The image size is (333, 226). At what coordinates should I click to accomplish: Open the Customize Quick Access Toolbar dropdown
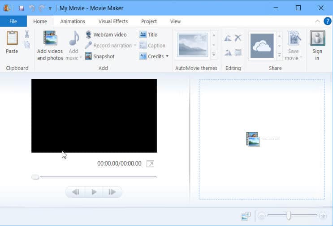coord(50,9)
